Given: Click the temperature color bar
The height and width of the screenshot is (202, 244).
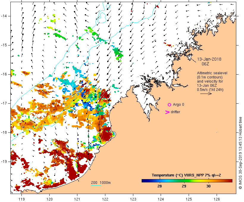Looking at the screenshot, I should 187,181.
